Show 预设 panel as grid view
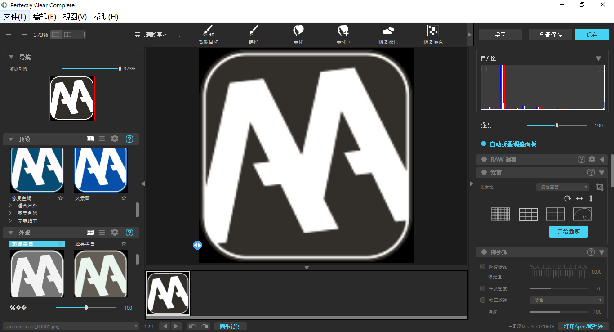The image size is (614, 332). click(x=90, y=139)
